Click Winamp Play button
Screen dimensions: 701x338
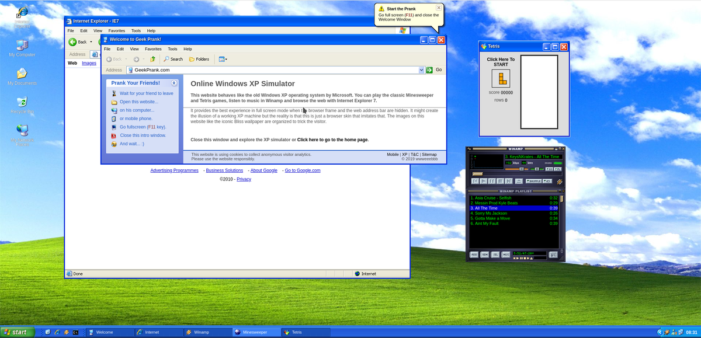(484, 182)
